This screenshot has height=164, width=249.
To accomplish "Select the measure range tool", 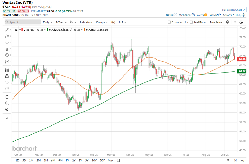I will (7, 61).
